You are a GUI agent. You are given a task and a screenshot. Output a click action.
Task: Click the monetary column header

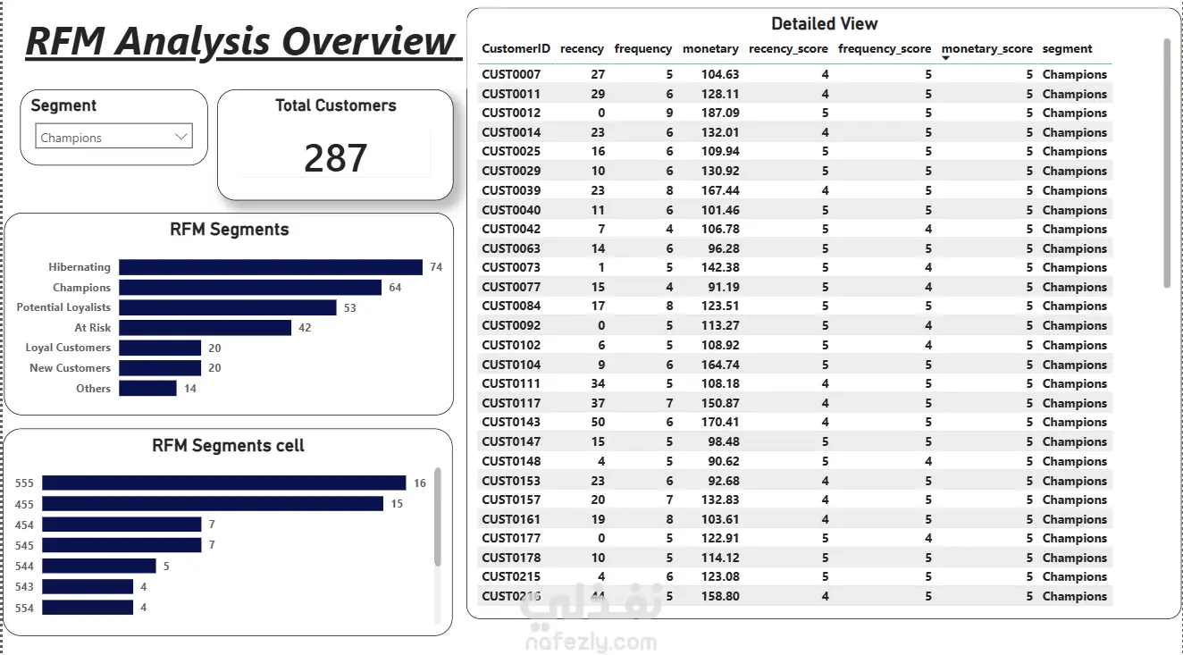tap(710, 49)
